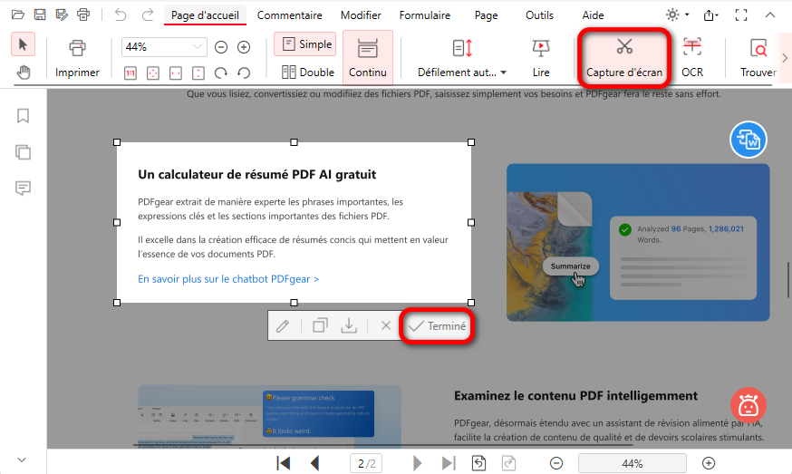Save the document using the floppy icon
The image size is (792, 474).
pyautogui.click(x=39, y=15)
